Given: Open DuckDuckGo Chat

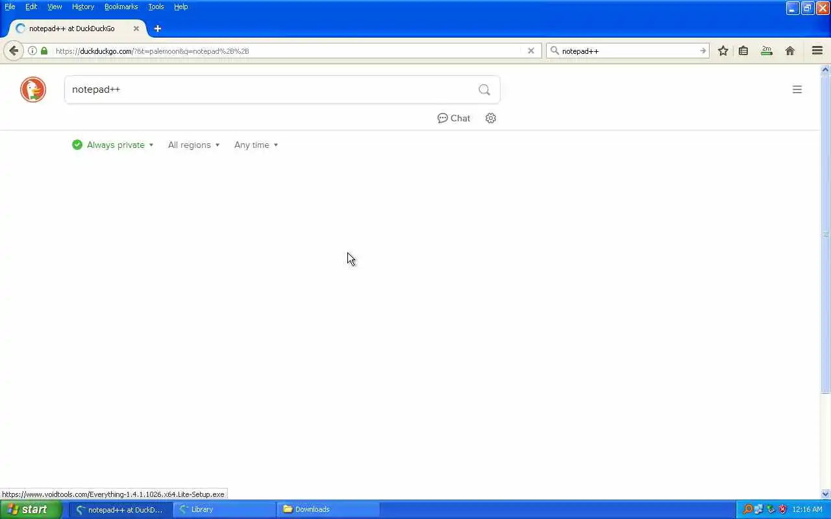Looking at the screenshot, I should tap(454, 118).
